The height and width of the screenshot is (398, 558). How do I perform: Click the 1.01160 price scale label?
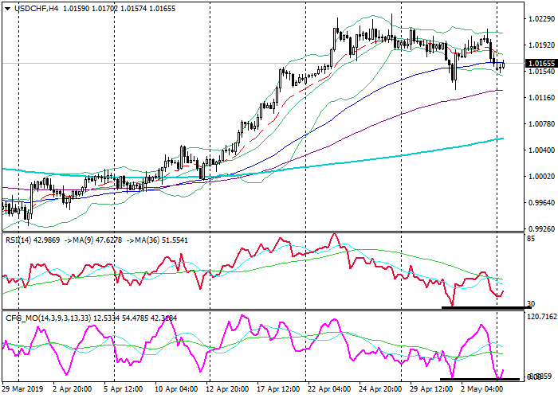pos(540,98)
